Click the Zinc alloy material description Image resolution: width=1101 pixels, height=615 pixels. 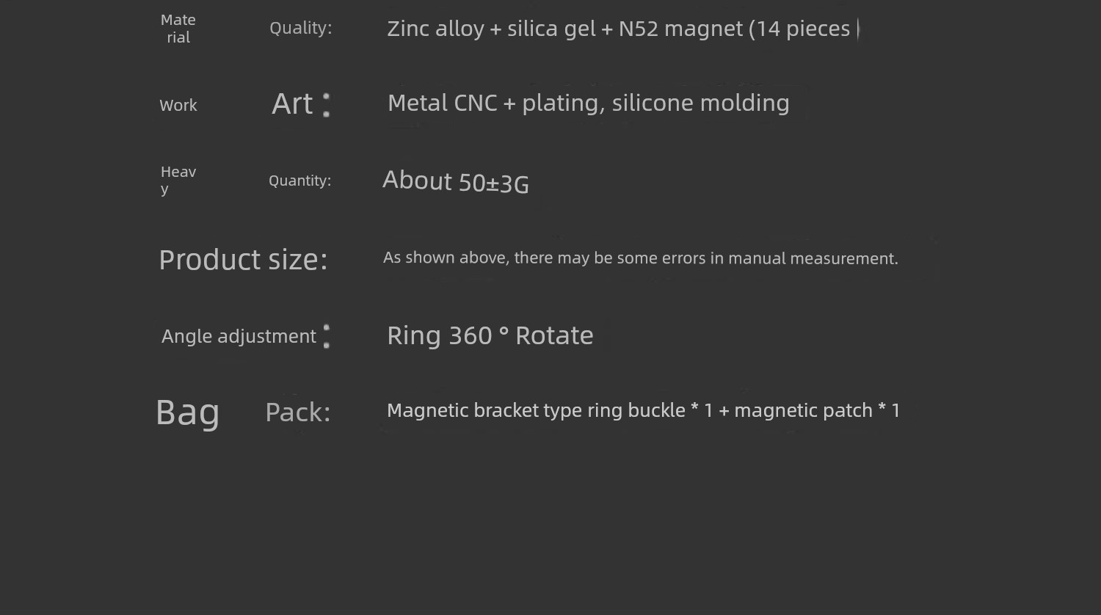(622, 29)
